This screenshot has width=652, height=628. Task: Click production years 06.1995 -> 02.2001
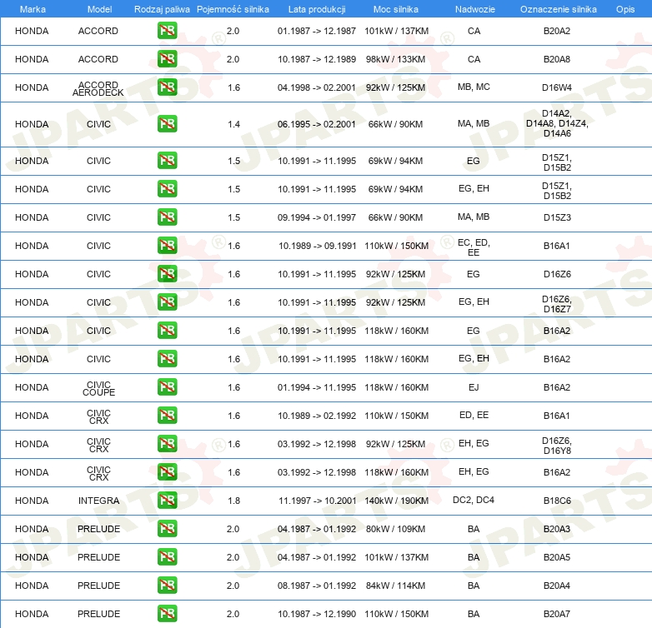(317, 124)
